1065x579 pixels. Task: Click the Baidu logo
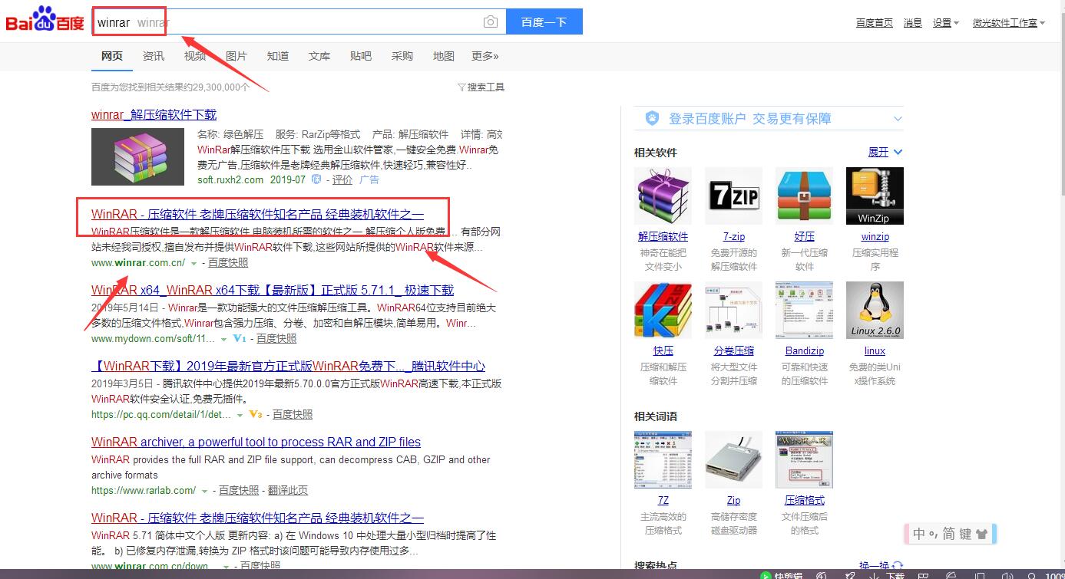pyautogui.click(x=45, y=20)
